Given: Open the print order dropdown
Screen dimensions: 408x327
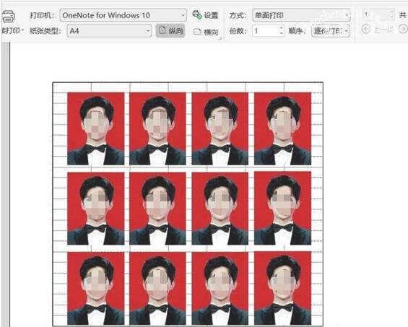Looking at the screenshot, I should (331, 31).
